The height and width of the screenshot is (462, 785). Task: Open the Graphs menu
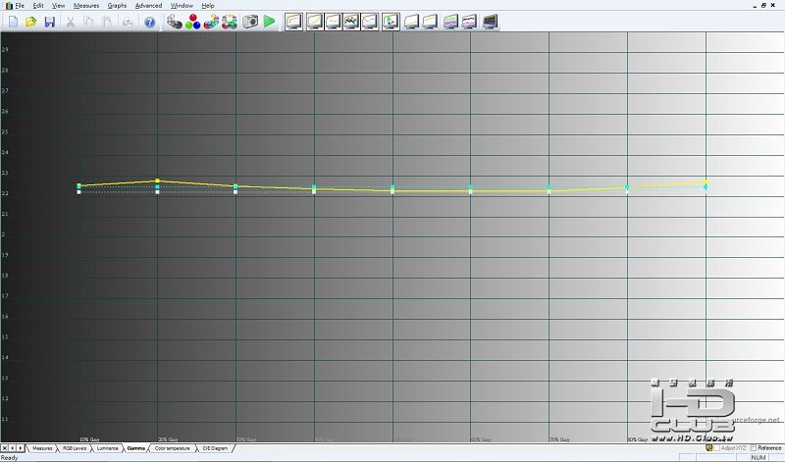[x=117, y=6]
